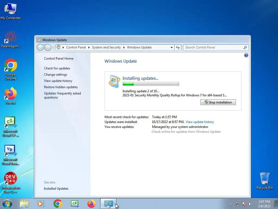
Task: Expand arrow before Control Panel breadcrumb
Action: (x=63, y=47)
